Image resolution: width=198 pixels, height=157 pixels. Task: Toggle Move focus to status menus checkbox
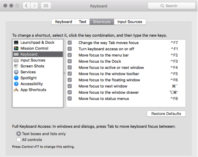point(70,98)
